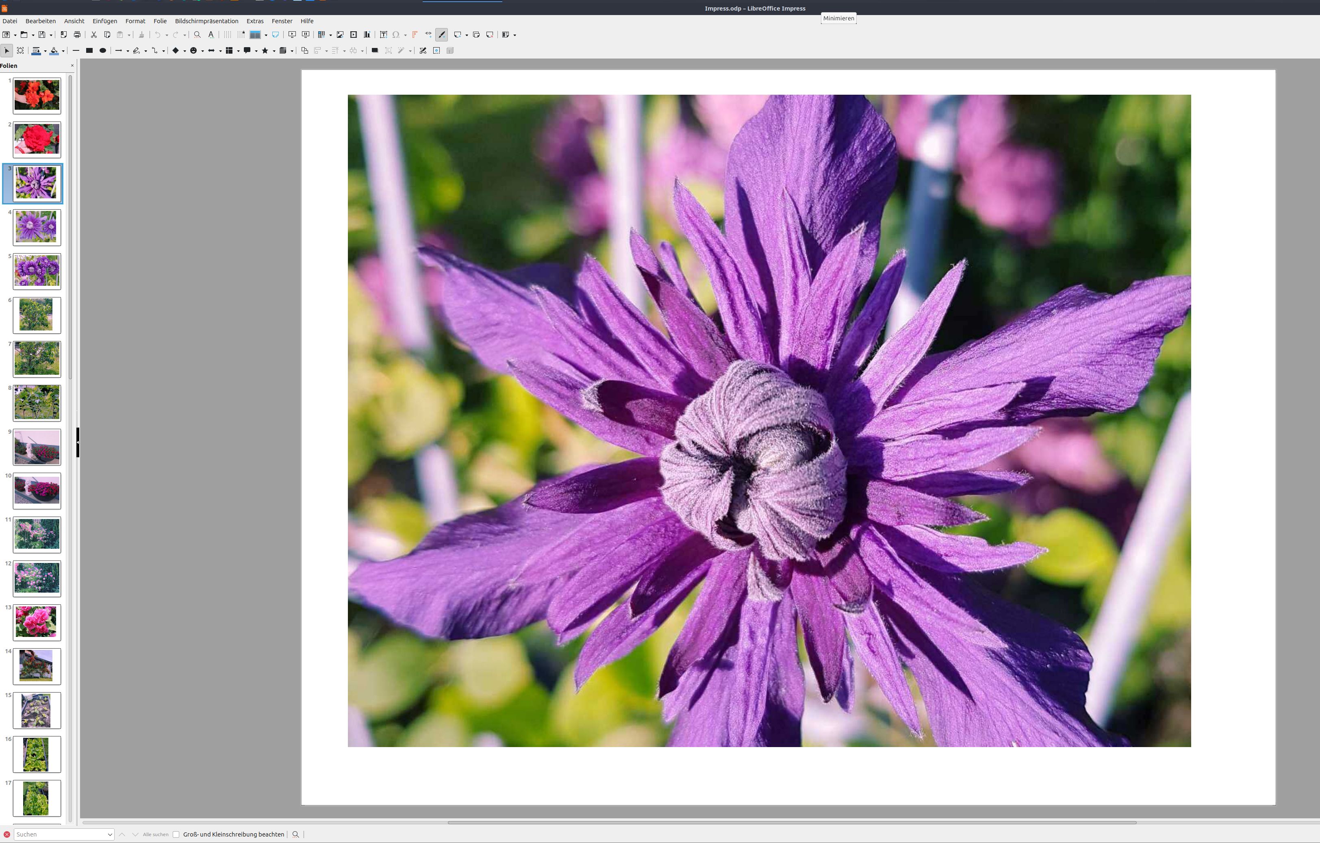The height and width of the screenshot is (843, 1320).
Task: Toggle the Show Draw Functions brush button
Action: 442,35
